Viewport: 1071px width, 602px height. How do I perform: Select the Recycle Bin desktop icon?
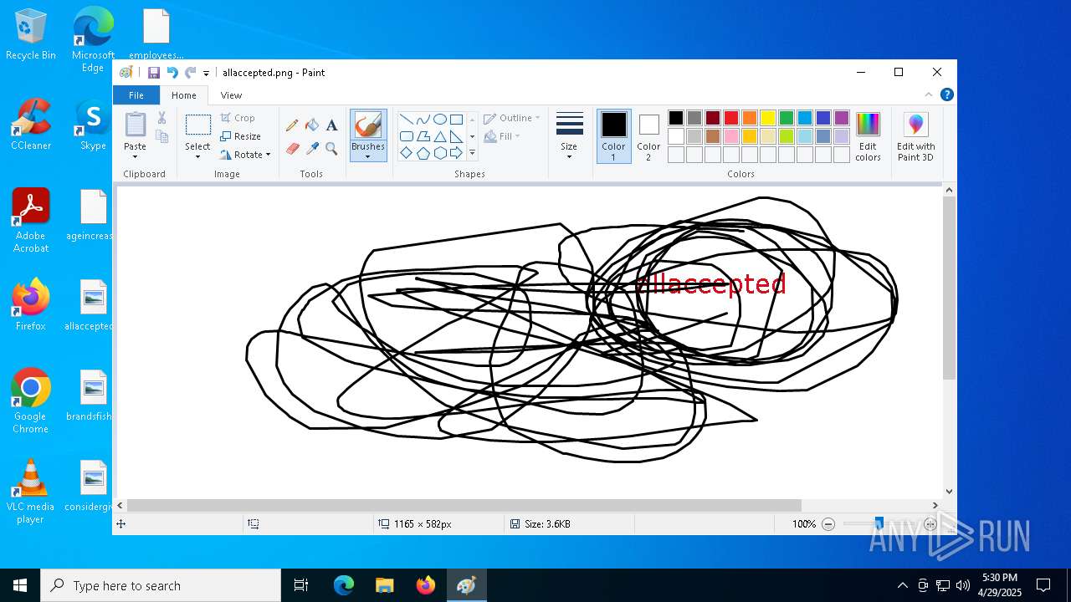click(x=31, y=35)
